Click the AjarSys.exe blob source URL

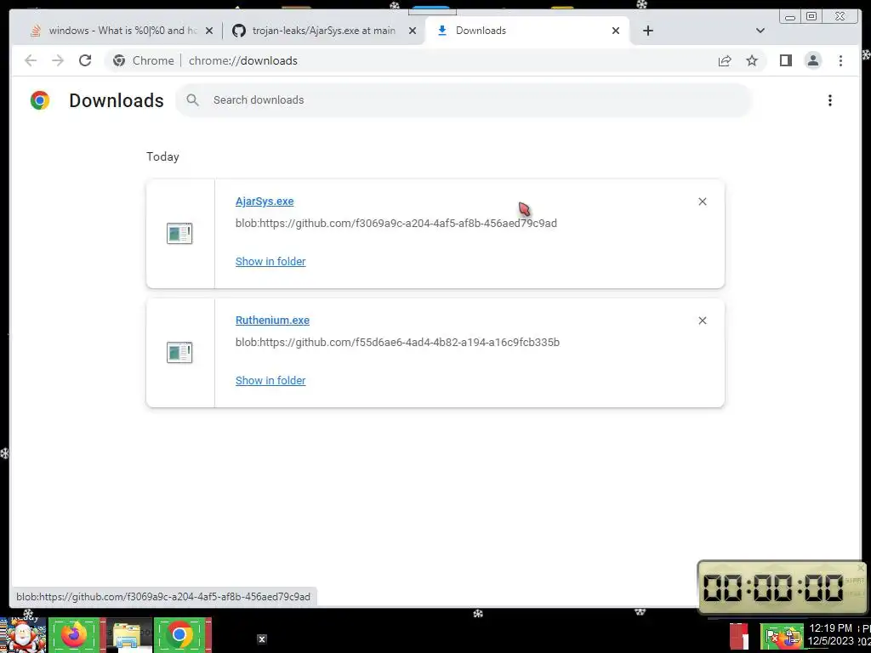point(396,224)
